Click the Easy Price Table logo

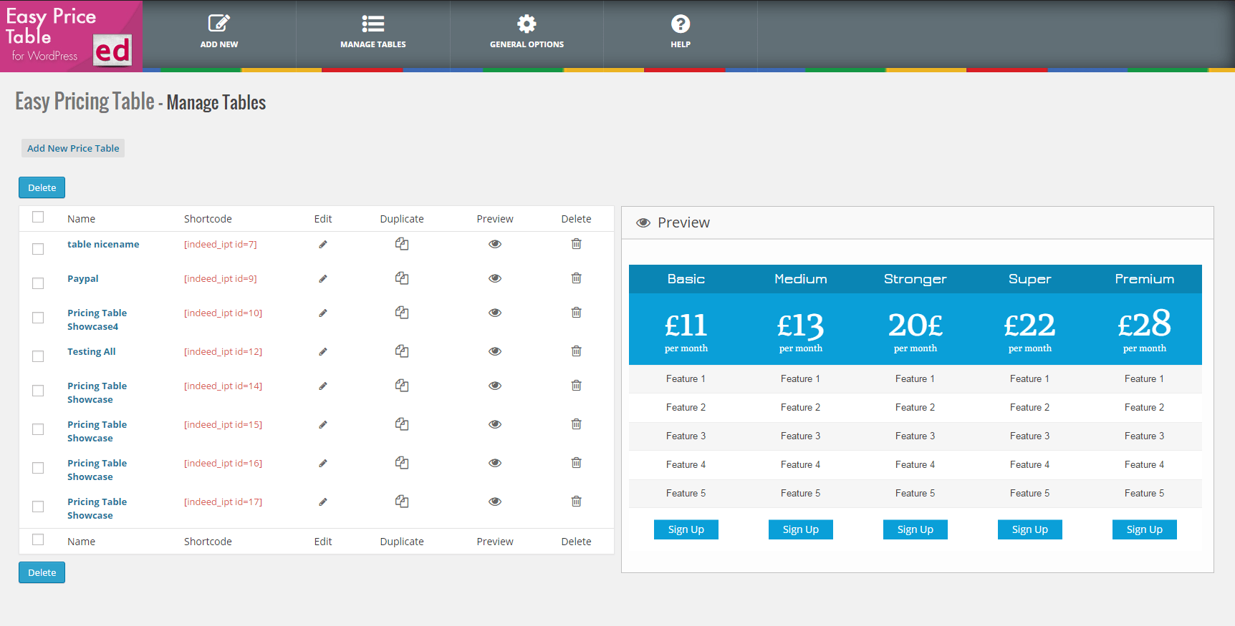(71, 36)
